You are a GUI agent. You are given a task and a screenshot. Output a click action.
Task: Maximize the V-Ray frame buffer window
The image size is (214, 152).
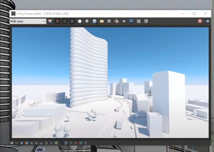[x=194, y=14]
